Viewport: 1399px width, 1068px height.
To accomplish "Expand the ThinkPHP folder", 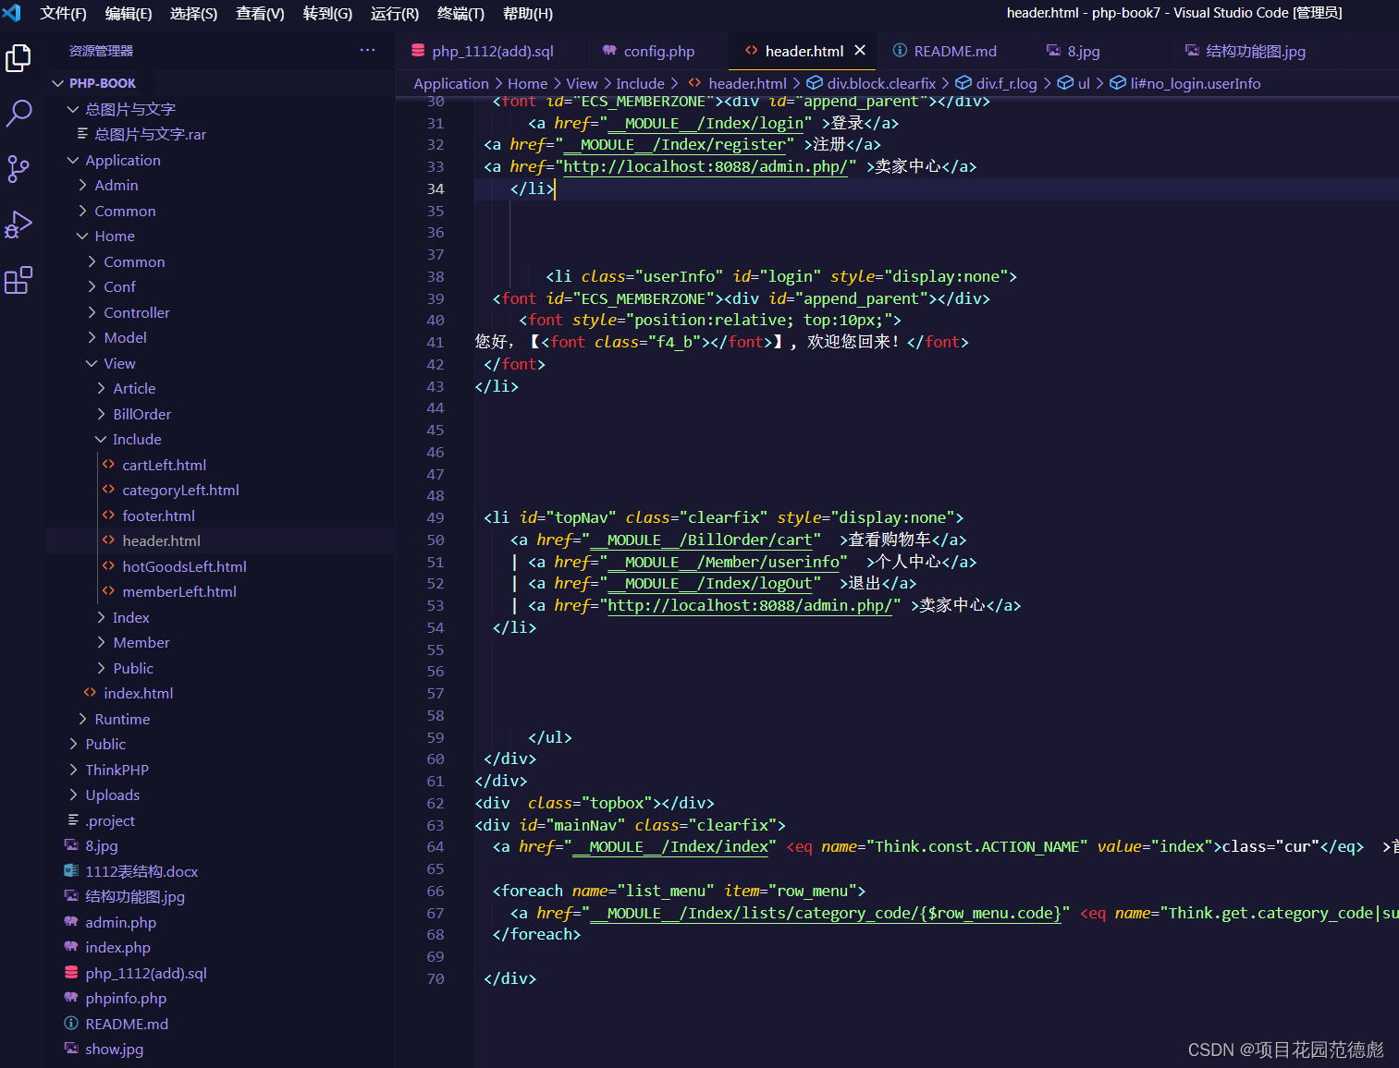I will (73, 770).
